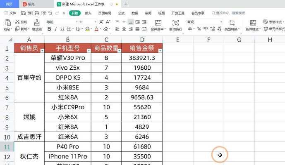The height and width of the screenshot is (165, 285).
Task: Open the Table Style (表格样式) dropdown
Action: click(x=274, y=22)
